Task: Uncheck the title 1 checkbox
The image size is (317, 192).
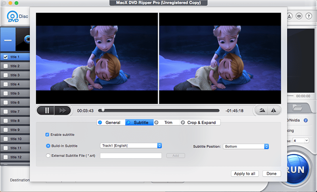Action: 6,57
